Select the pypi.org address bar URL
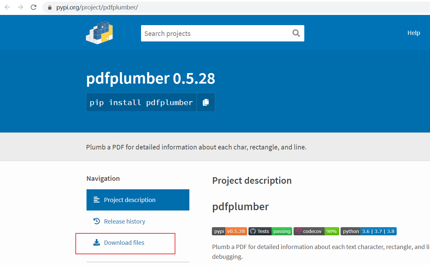 pyautogui.click(x=97, y=8)
